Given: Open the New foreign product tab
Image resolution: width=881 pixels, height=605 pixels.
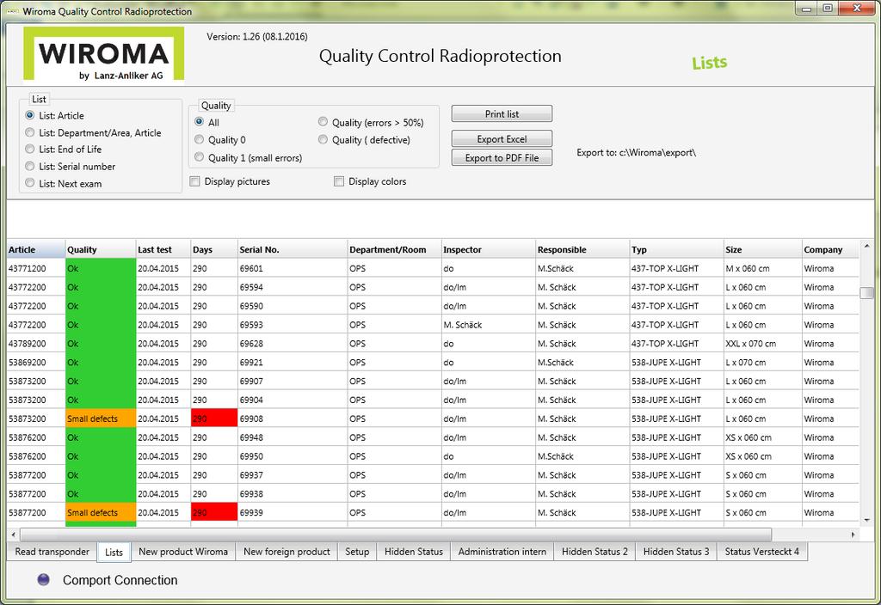Looking at the screenshot, I should coord(286,552).
